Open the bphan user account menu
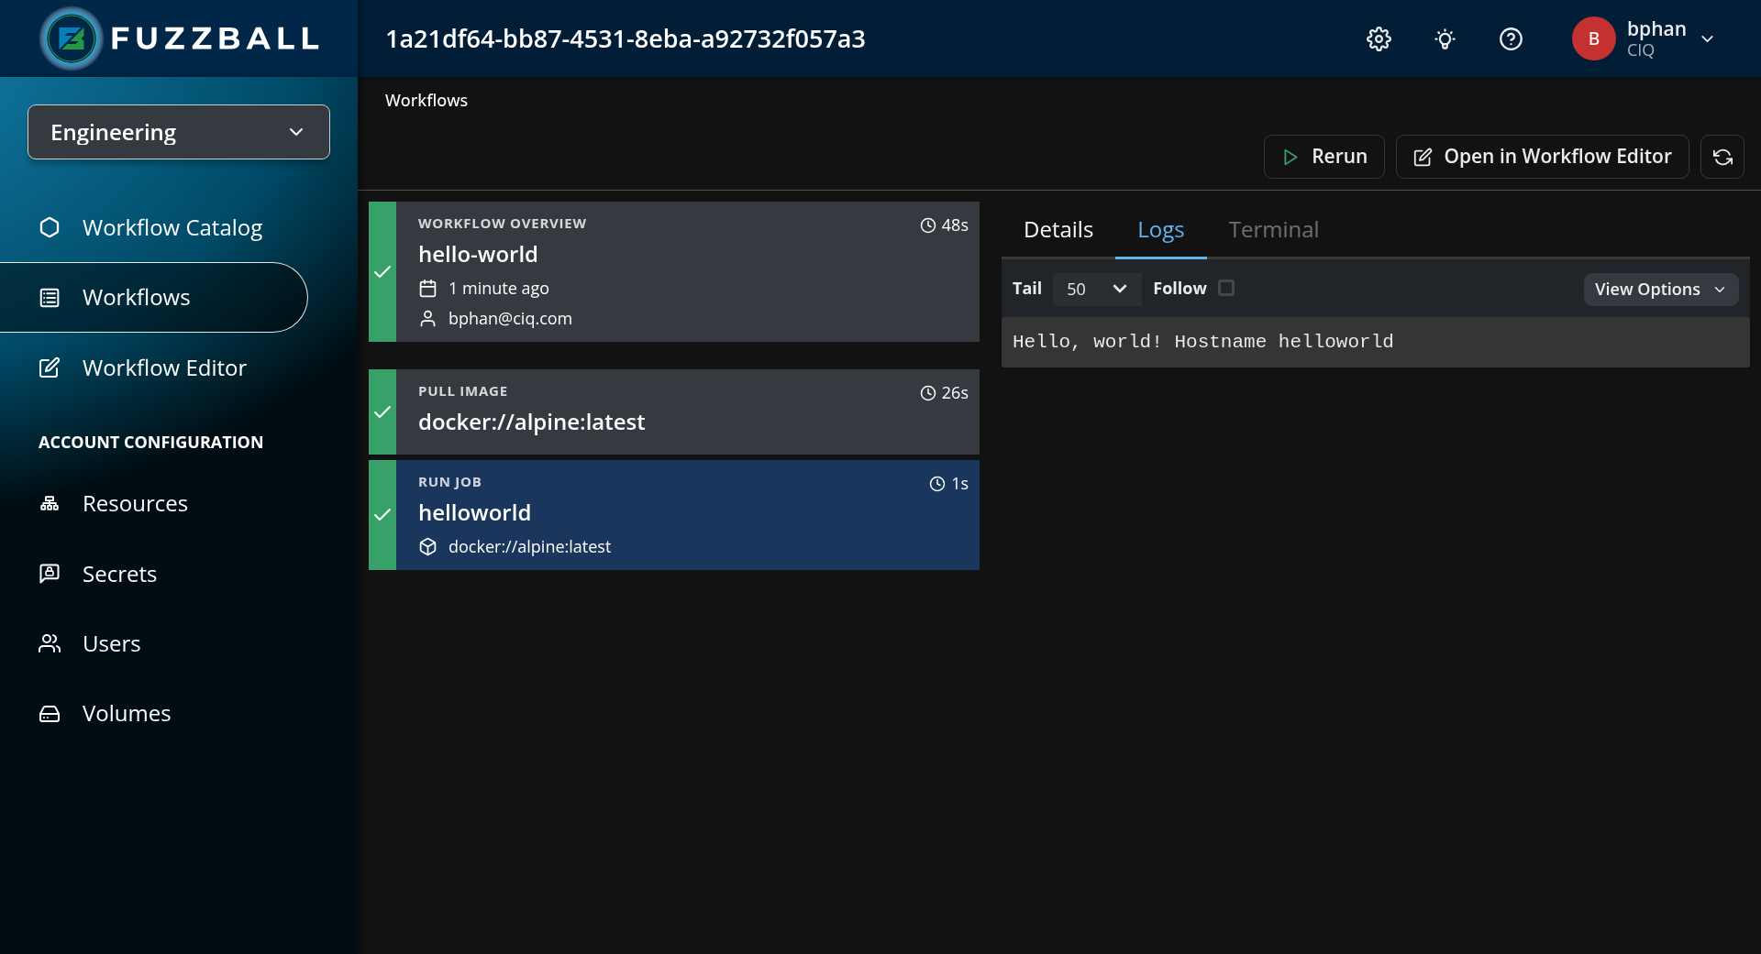1761x954 pixels. 1646,38
